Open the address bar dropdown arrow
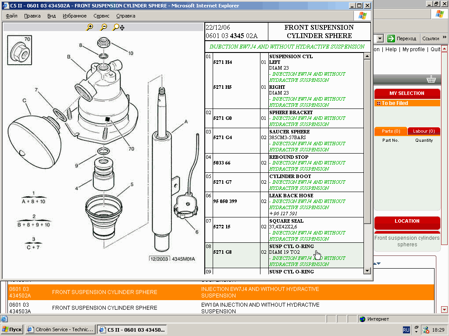Image resolution: width=449 pixels, height=336 pixels. [x=380, y=38]
